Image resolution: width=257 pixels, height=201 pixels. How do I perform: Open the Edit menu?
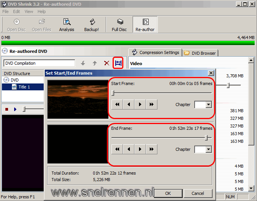pos(16,11)
